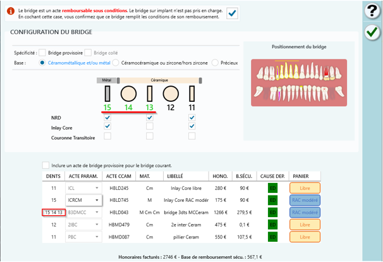The width and height of the screenshot is (383, 262).
Task: Click the ED cause icon for bridge 3dts row
Action: pyautogui.click(x=272, y=213)
